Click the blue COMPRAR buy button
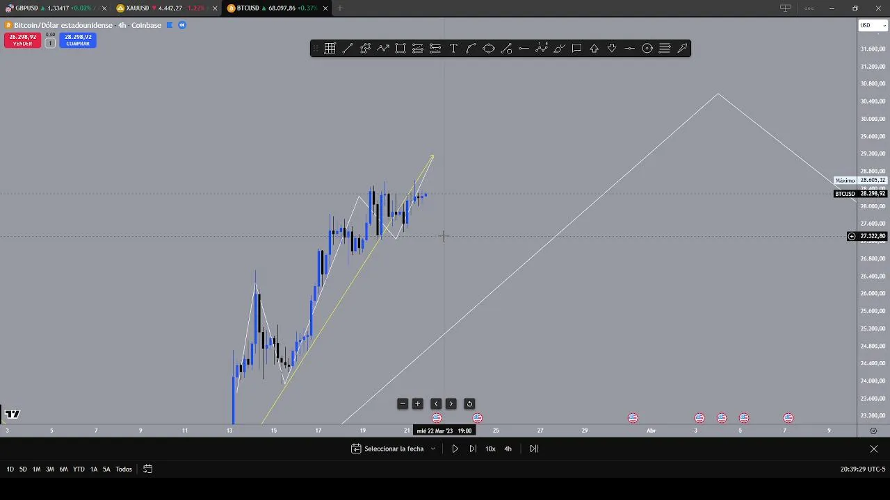 click(x=78, y=40)
